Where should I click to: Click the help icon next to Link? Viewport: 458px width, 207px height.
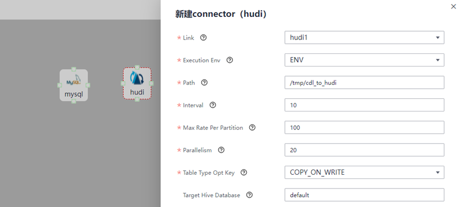pyautogui.click(x=204, y=37)
